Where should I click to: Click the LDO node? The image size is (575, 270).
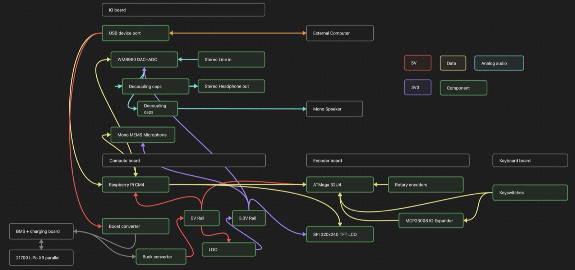point(229,250)
